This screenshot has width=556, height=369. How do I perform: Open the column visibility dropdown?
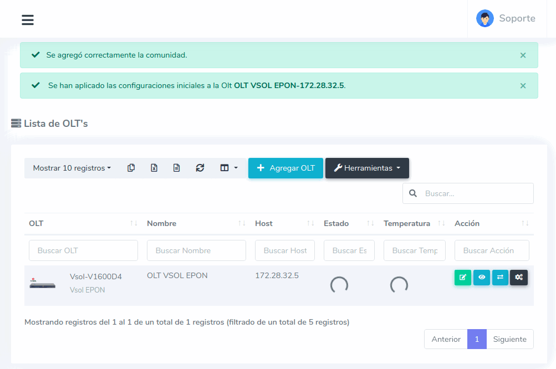click(x=228, y=168)
